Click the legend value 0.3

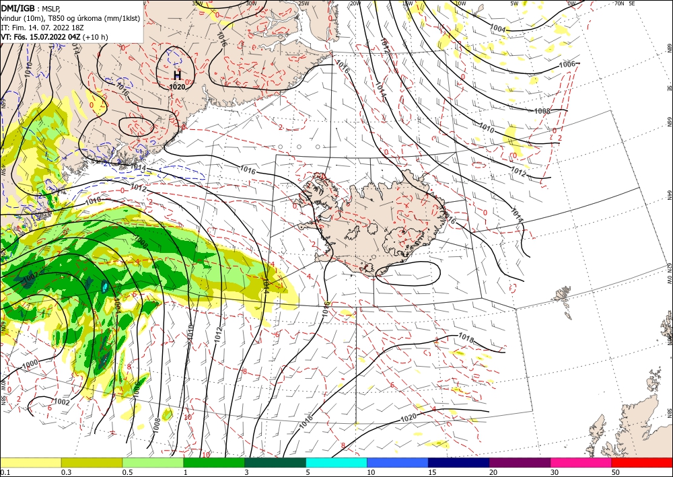coord(66,472)
